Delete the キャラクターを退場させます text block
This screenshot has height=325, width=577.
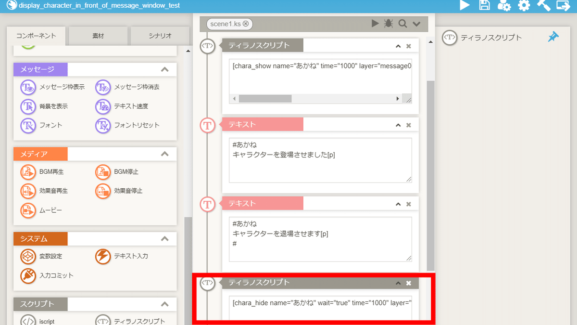[409, 204]
